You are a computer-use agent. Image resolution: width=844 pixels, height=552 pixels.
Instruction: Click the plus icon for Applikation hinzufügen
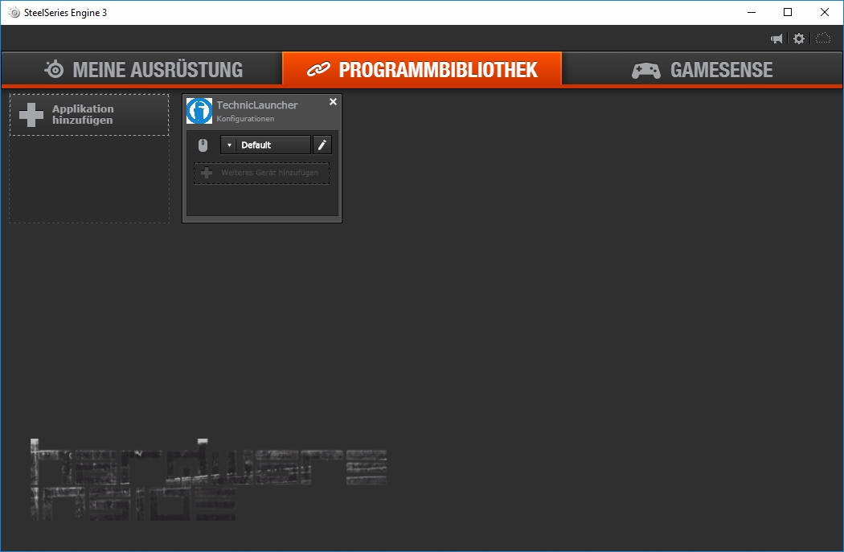pyautogui.click(x=31, y=115)
